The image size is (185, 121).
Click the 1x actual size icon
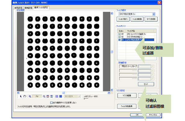pos(52,97)
